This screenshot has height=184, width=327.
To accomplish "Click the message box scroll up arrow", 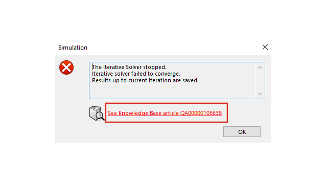I will (260, 67).
